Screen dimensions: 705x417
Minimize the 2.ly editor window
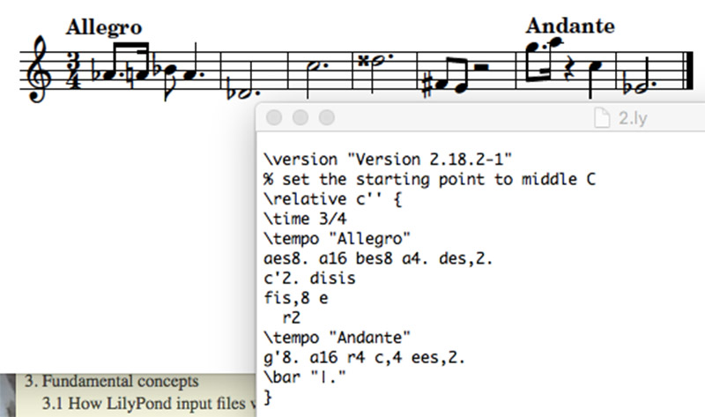300,117
